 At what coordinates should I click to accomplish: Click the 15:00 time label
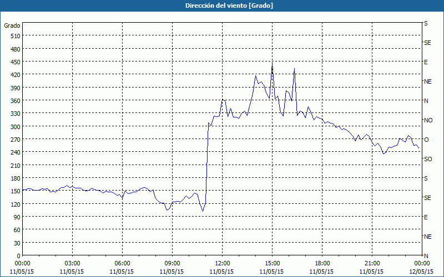(x=273, y=264)
